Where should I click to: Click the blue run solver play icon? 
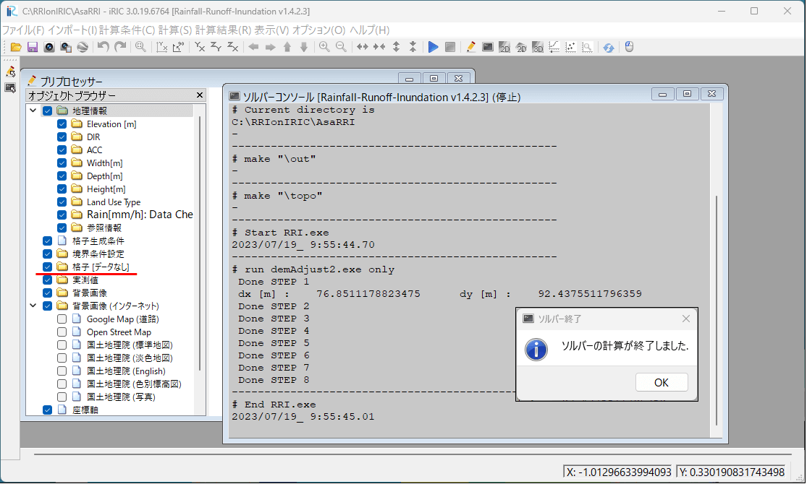pyautogui.click(x=433, y=47)
